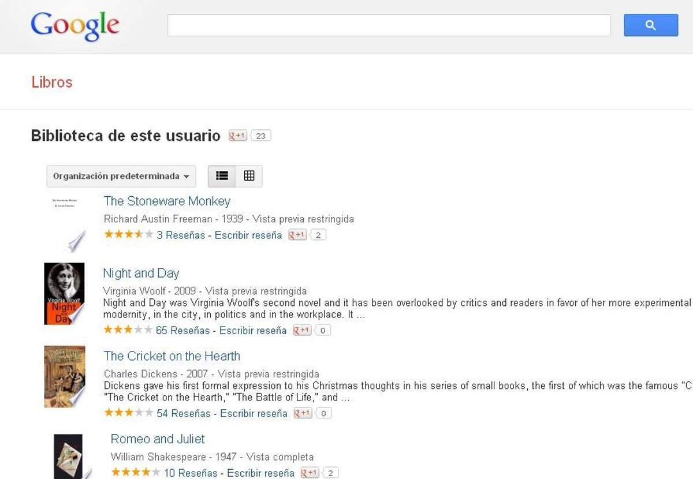Click the Google Books search field
This screenshot has height=479, width=693.
click(x=389, y=25)
